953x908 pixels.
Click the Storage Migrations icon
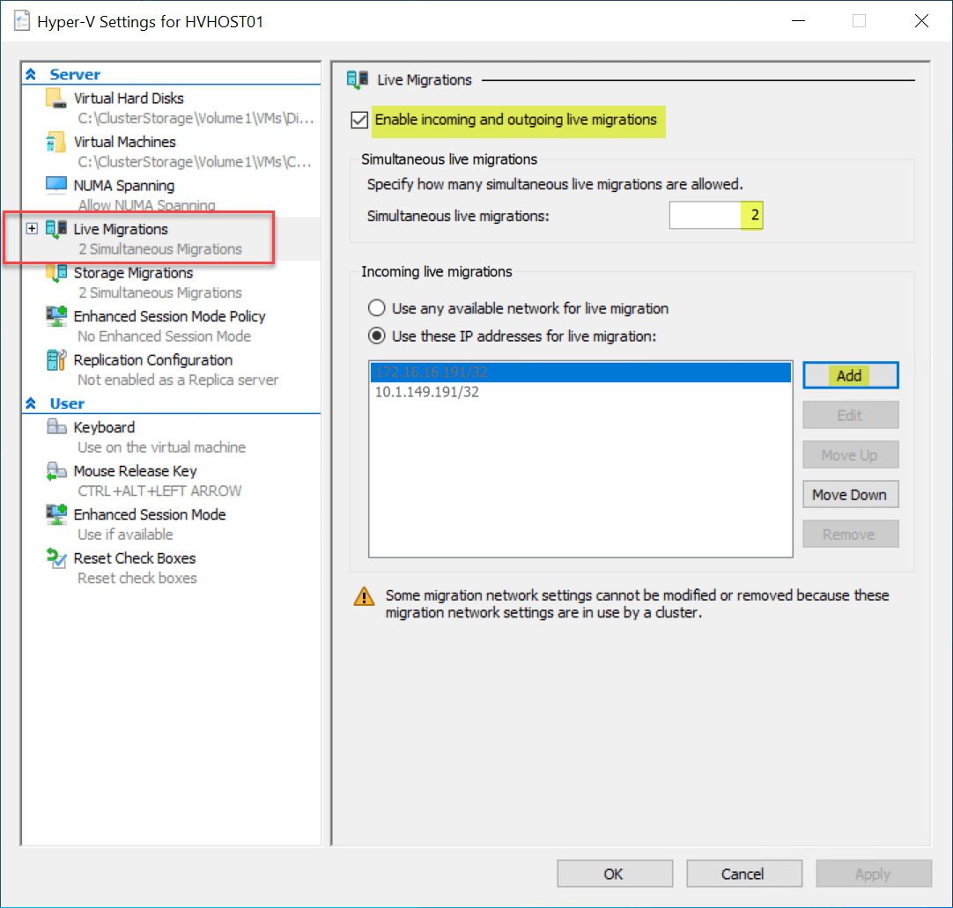point(55,273)
